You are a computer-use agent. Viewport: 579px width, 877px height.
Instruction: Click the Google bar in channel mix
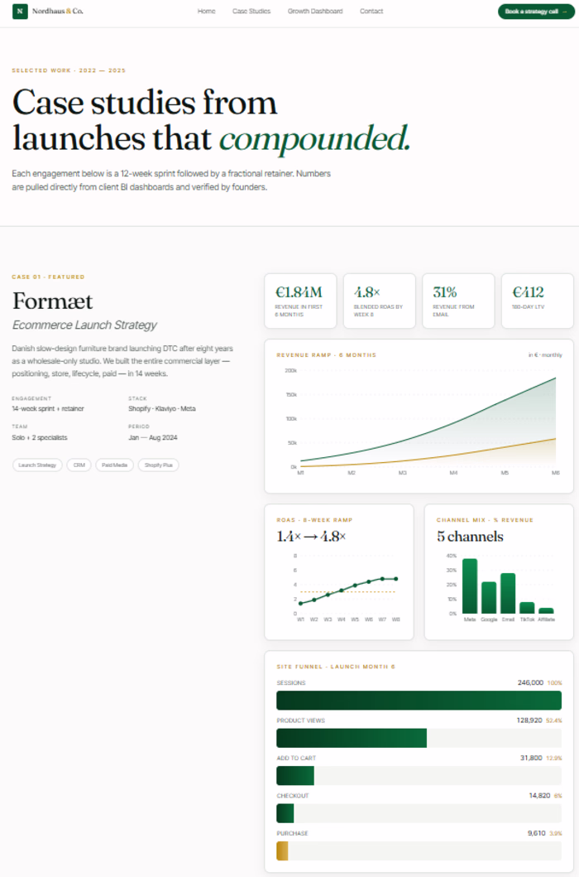[489, 598]
